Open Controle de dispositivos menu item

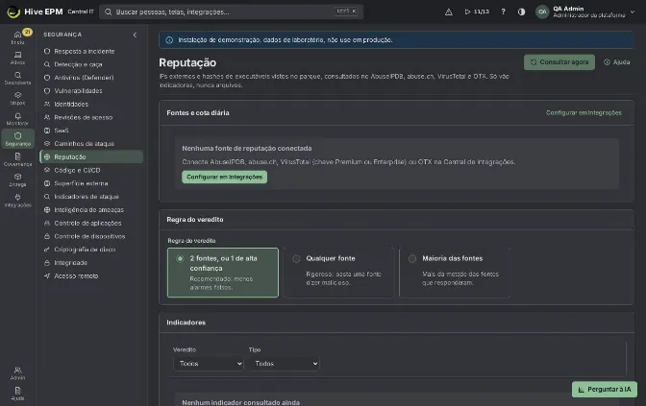[91, 236]
